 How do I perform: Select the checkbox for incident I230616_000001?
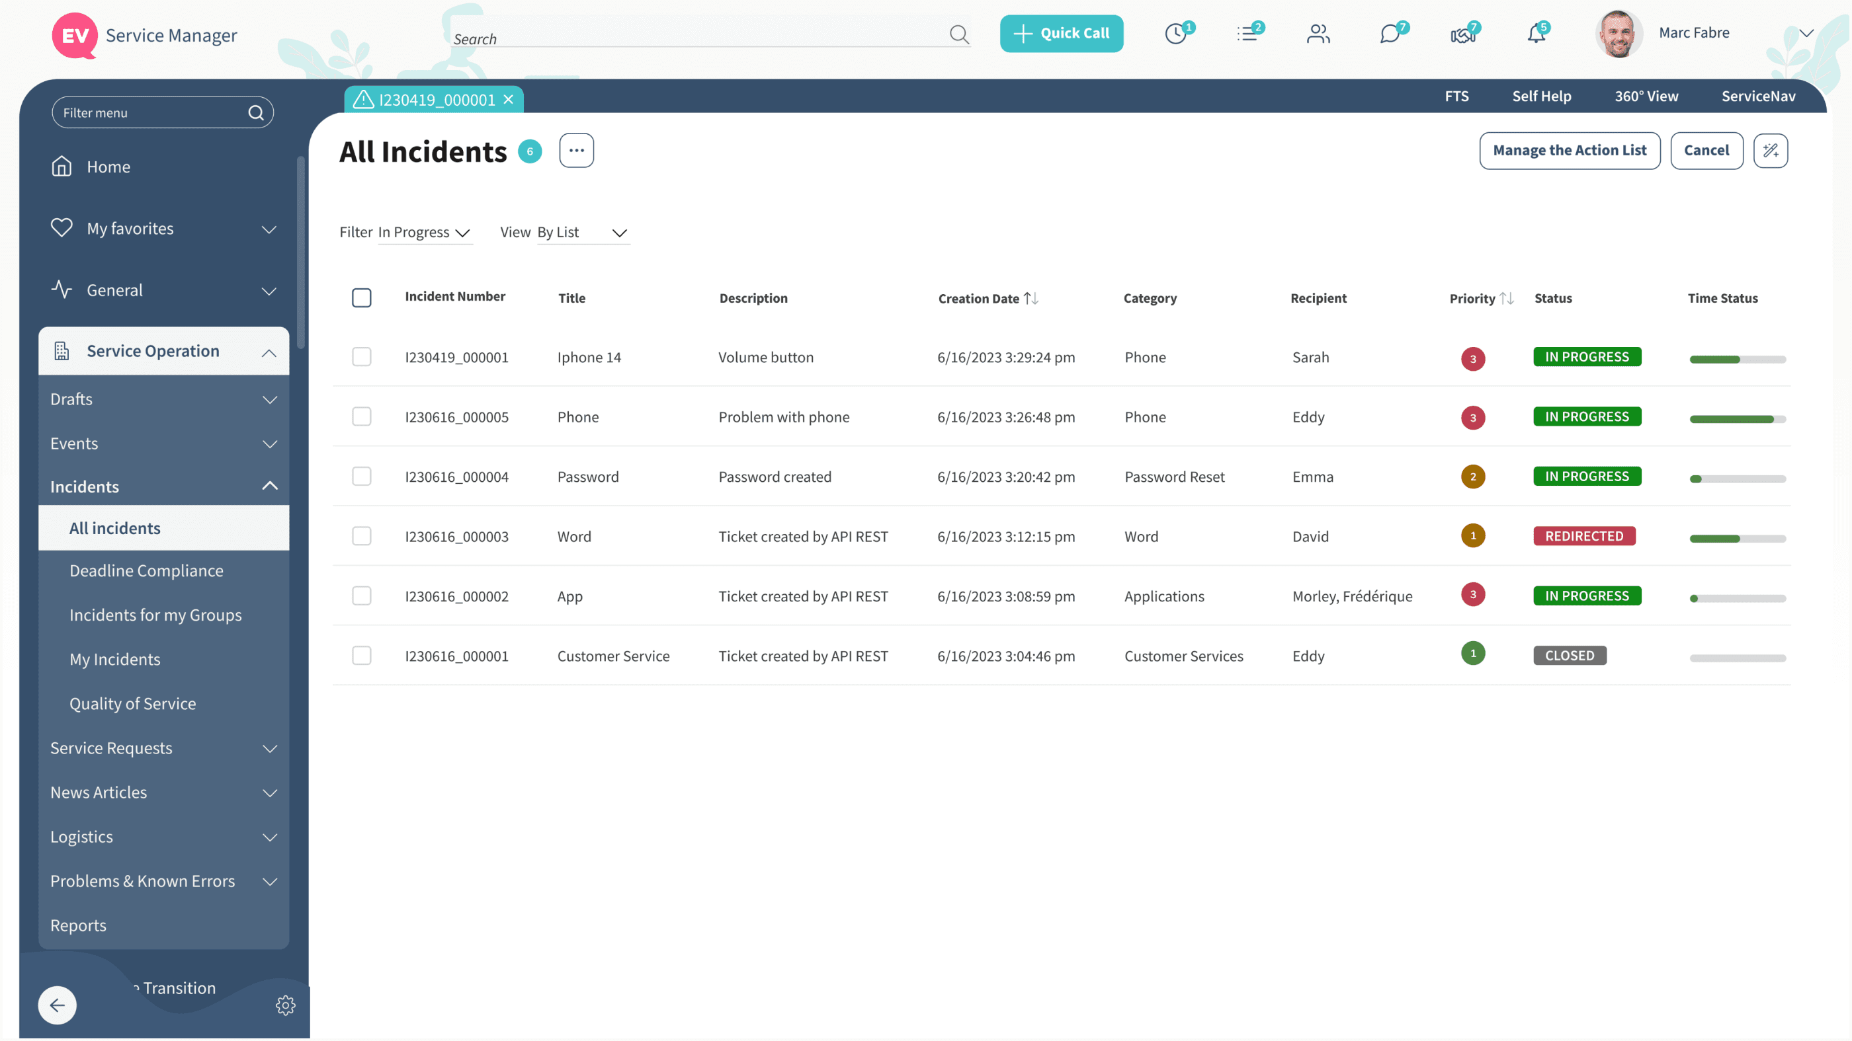pyautogui.click(x=362, y=655)
